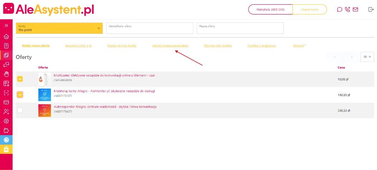377x170 pixels.
Task: Click the Pozostało 3009 SMS button
Action: 270,10
